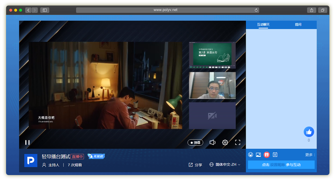This screenshot has width=334, height=179.
Task: Send an image via picture icon
Action: coord(258,155)
